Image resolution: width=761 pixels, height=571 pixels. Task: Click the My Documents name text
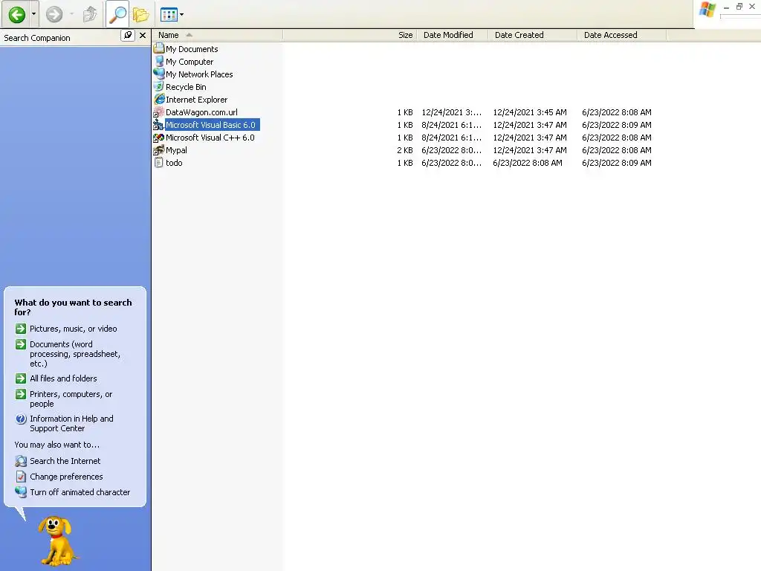pyautogui.click(x=192, y=49)
